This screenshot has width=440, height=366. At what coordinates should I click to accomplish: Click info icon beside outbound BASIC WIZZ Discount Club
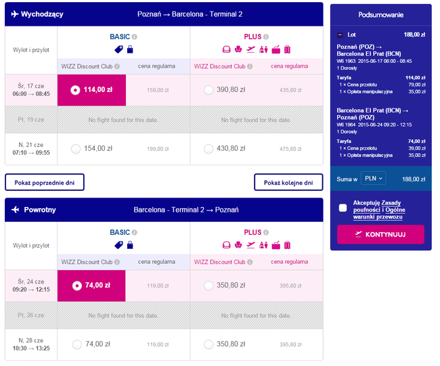point(116,66)
